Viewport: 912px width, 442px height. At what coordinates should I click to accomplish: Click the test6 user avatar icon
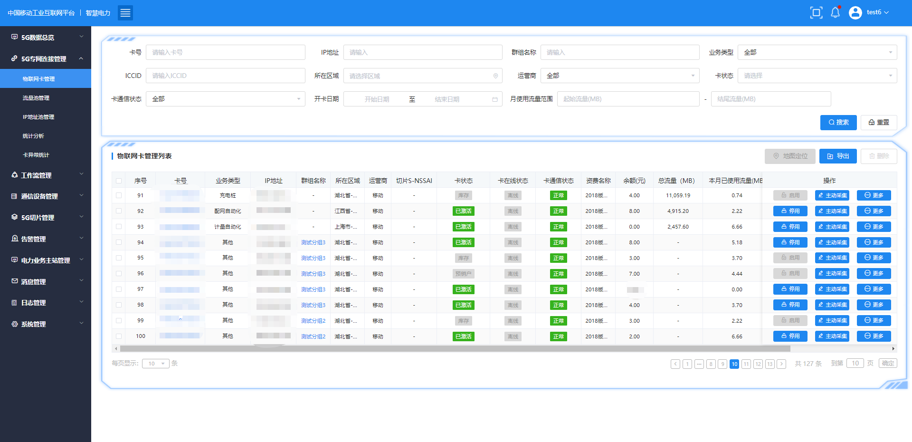855,13
